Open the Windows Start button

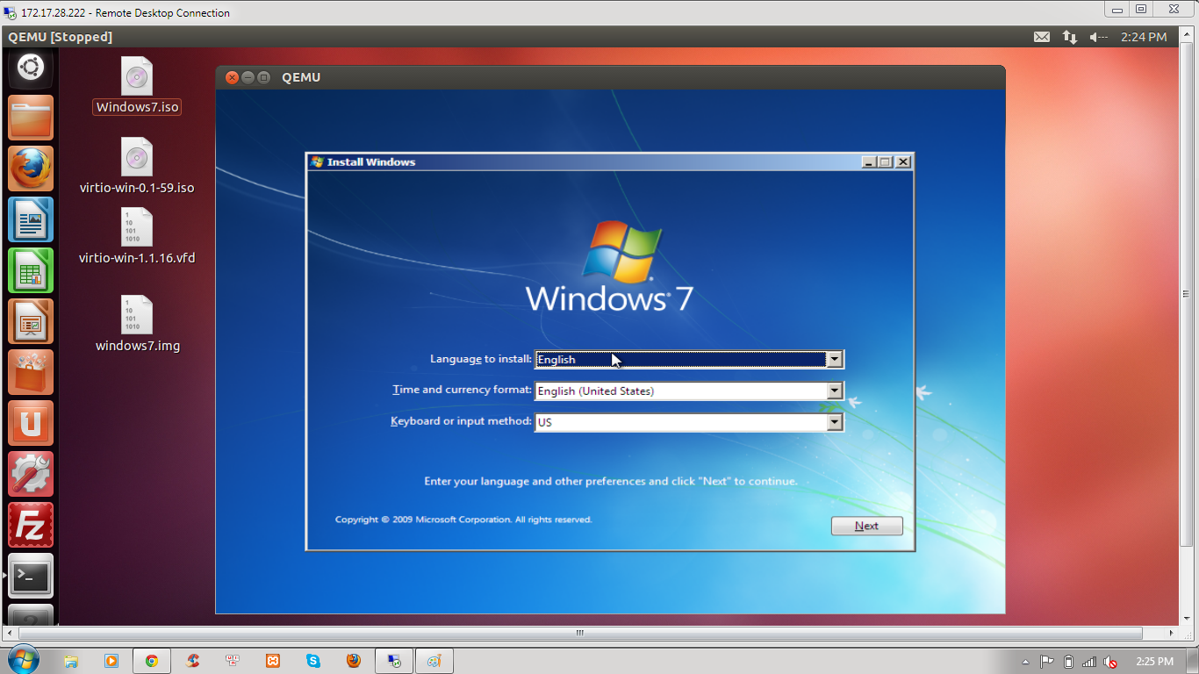22,660
